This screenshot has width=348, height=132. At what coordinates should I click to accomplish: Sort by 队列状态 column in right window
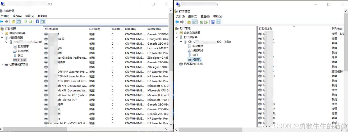(x=338, y=29)
